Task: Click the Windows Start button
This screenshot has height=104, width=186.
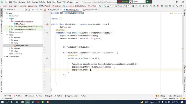Action: [x=2, y=102]
